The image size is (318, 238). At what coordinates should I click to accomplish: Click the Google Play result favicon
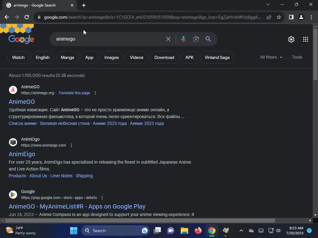13,195
